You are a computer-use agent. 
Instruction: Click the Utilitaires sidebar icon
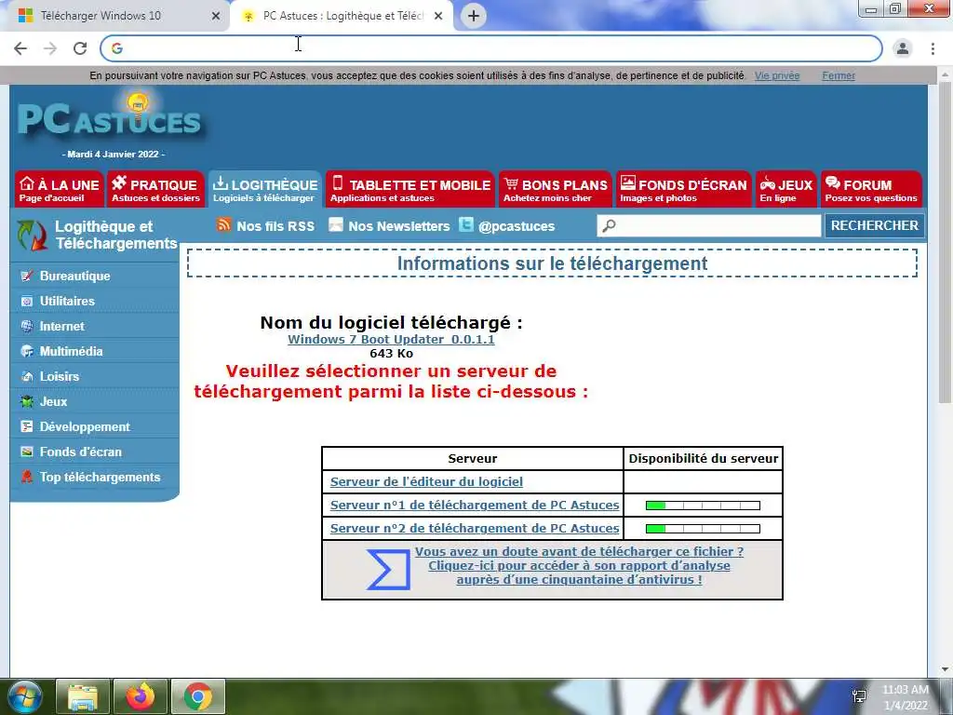click(27, 301)
